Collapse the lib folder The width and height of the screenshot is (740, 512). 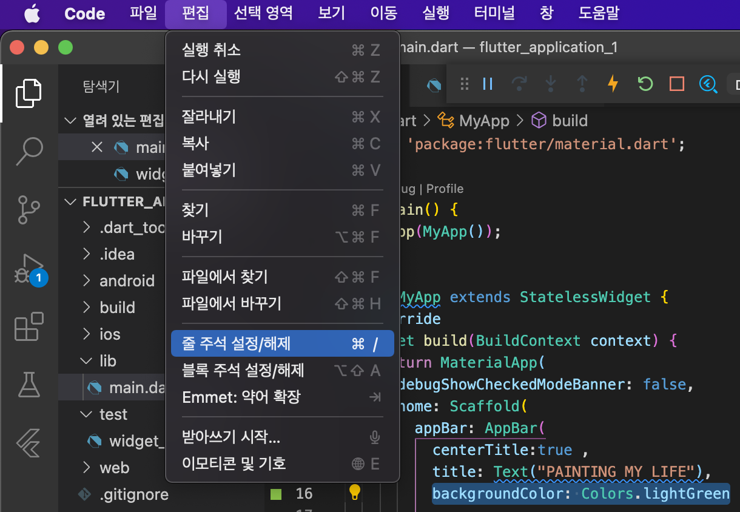[x=87, y=361]
